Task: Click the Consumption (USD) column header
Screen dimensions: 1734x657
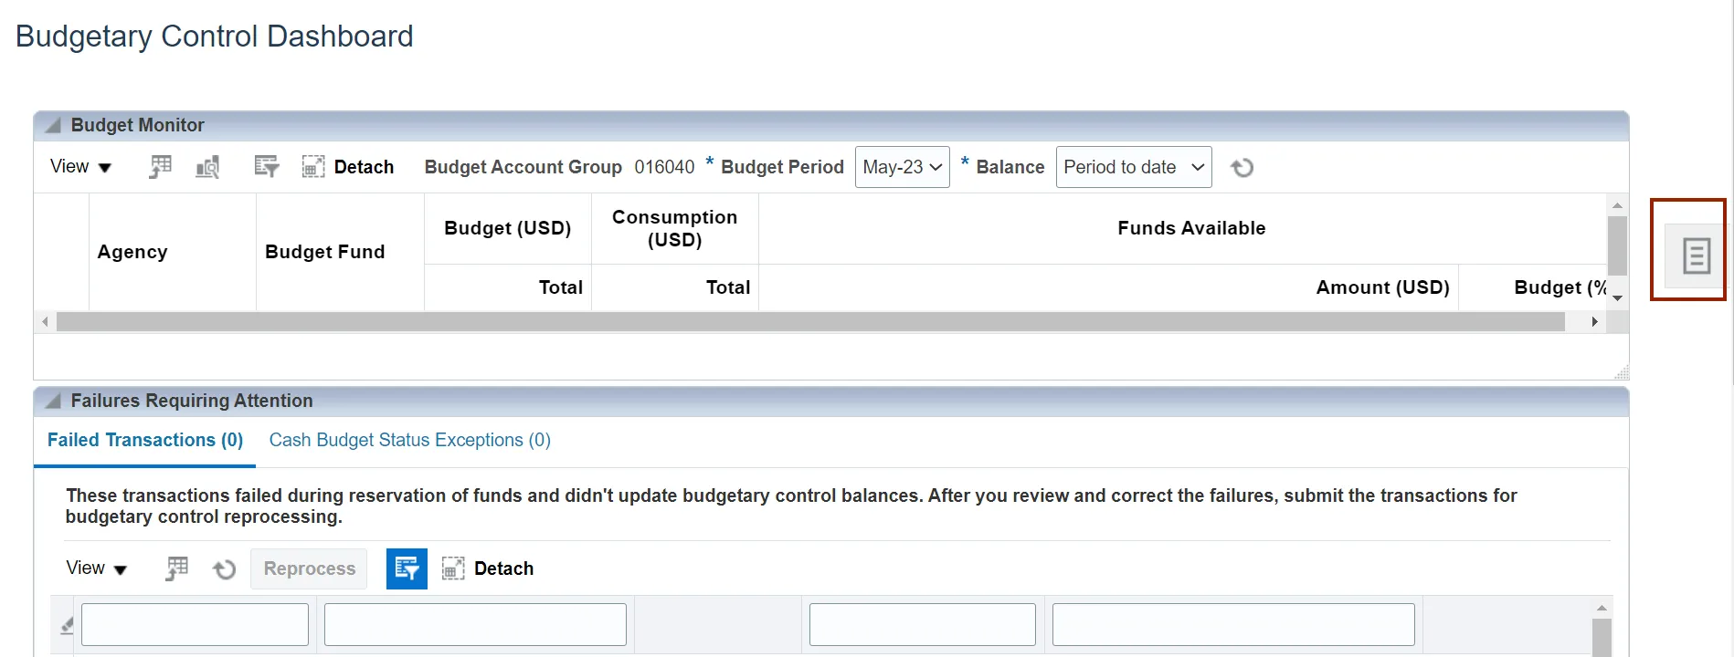Action: [x=675, y=228]
